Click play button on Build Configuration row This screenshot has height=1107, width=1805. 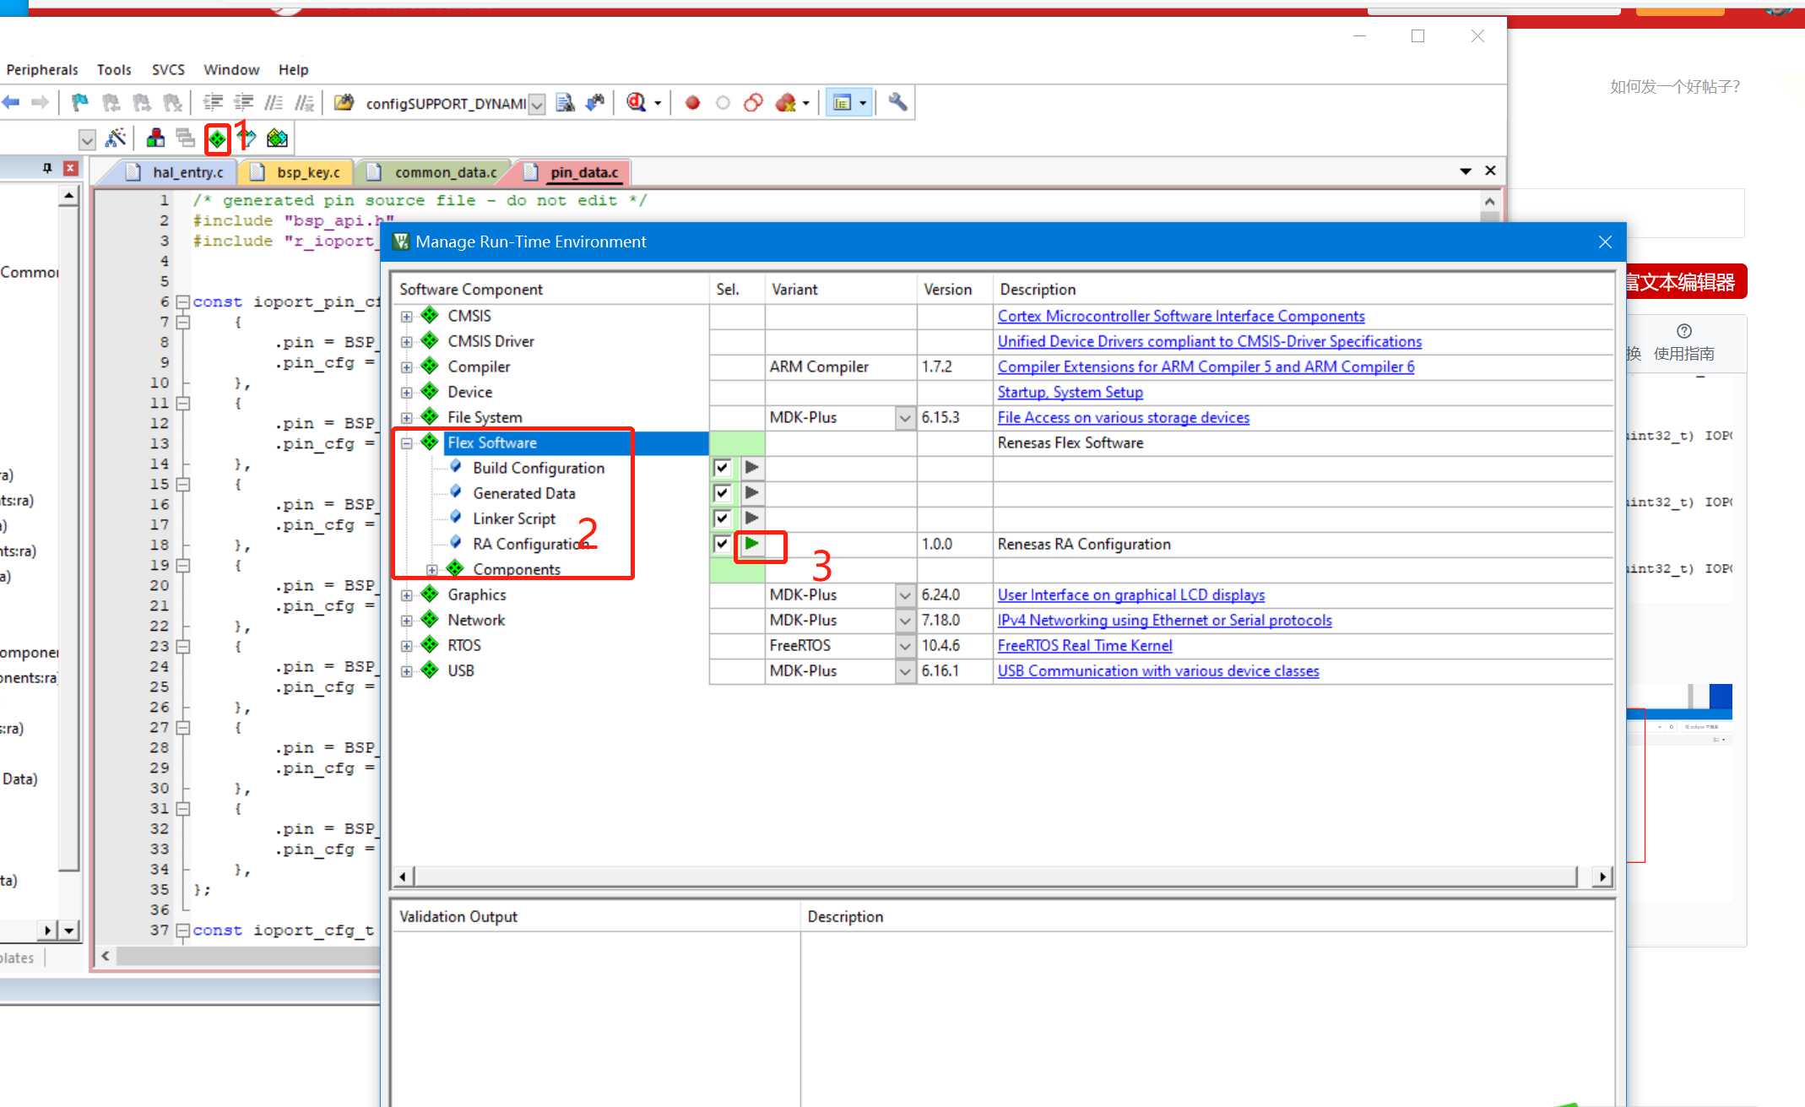(751, 468)
